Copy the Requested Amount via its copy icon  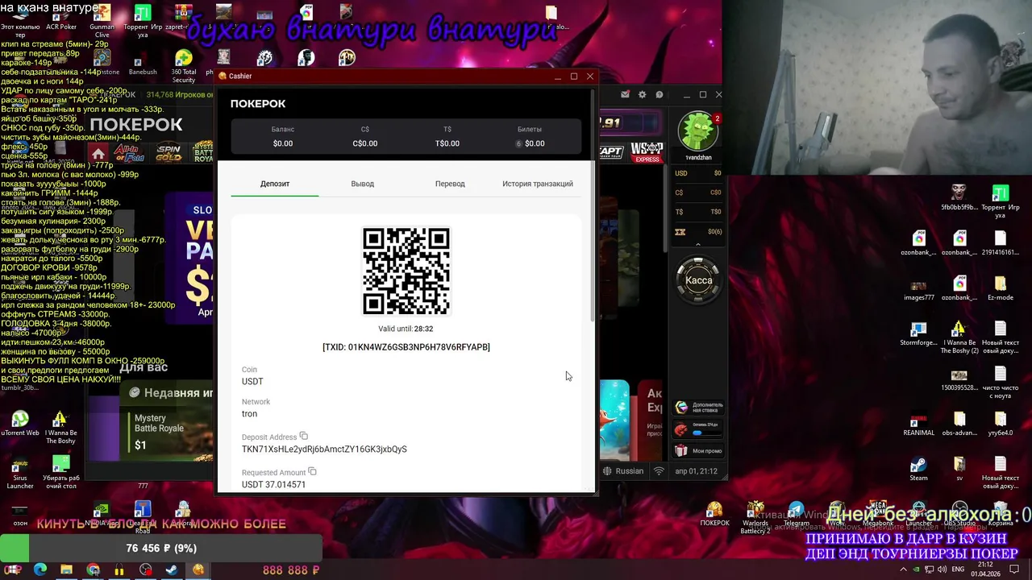click(312, 472)
